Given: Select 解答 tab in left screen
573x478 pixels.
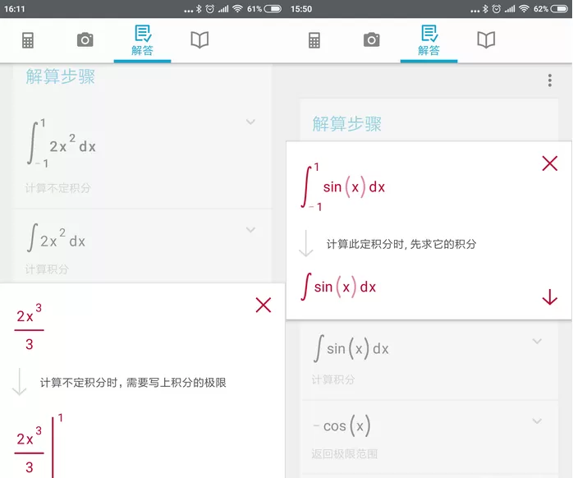Looking at the screenshot, I should 143,40.
